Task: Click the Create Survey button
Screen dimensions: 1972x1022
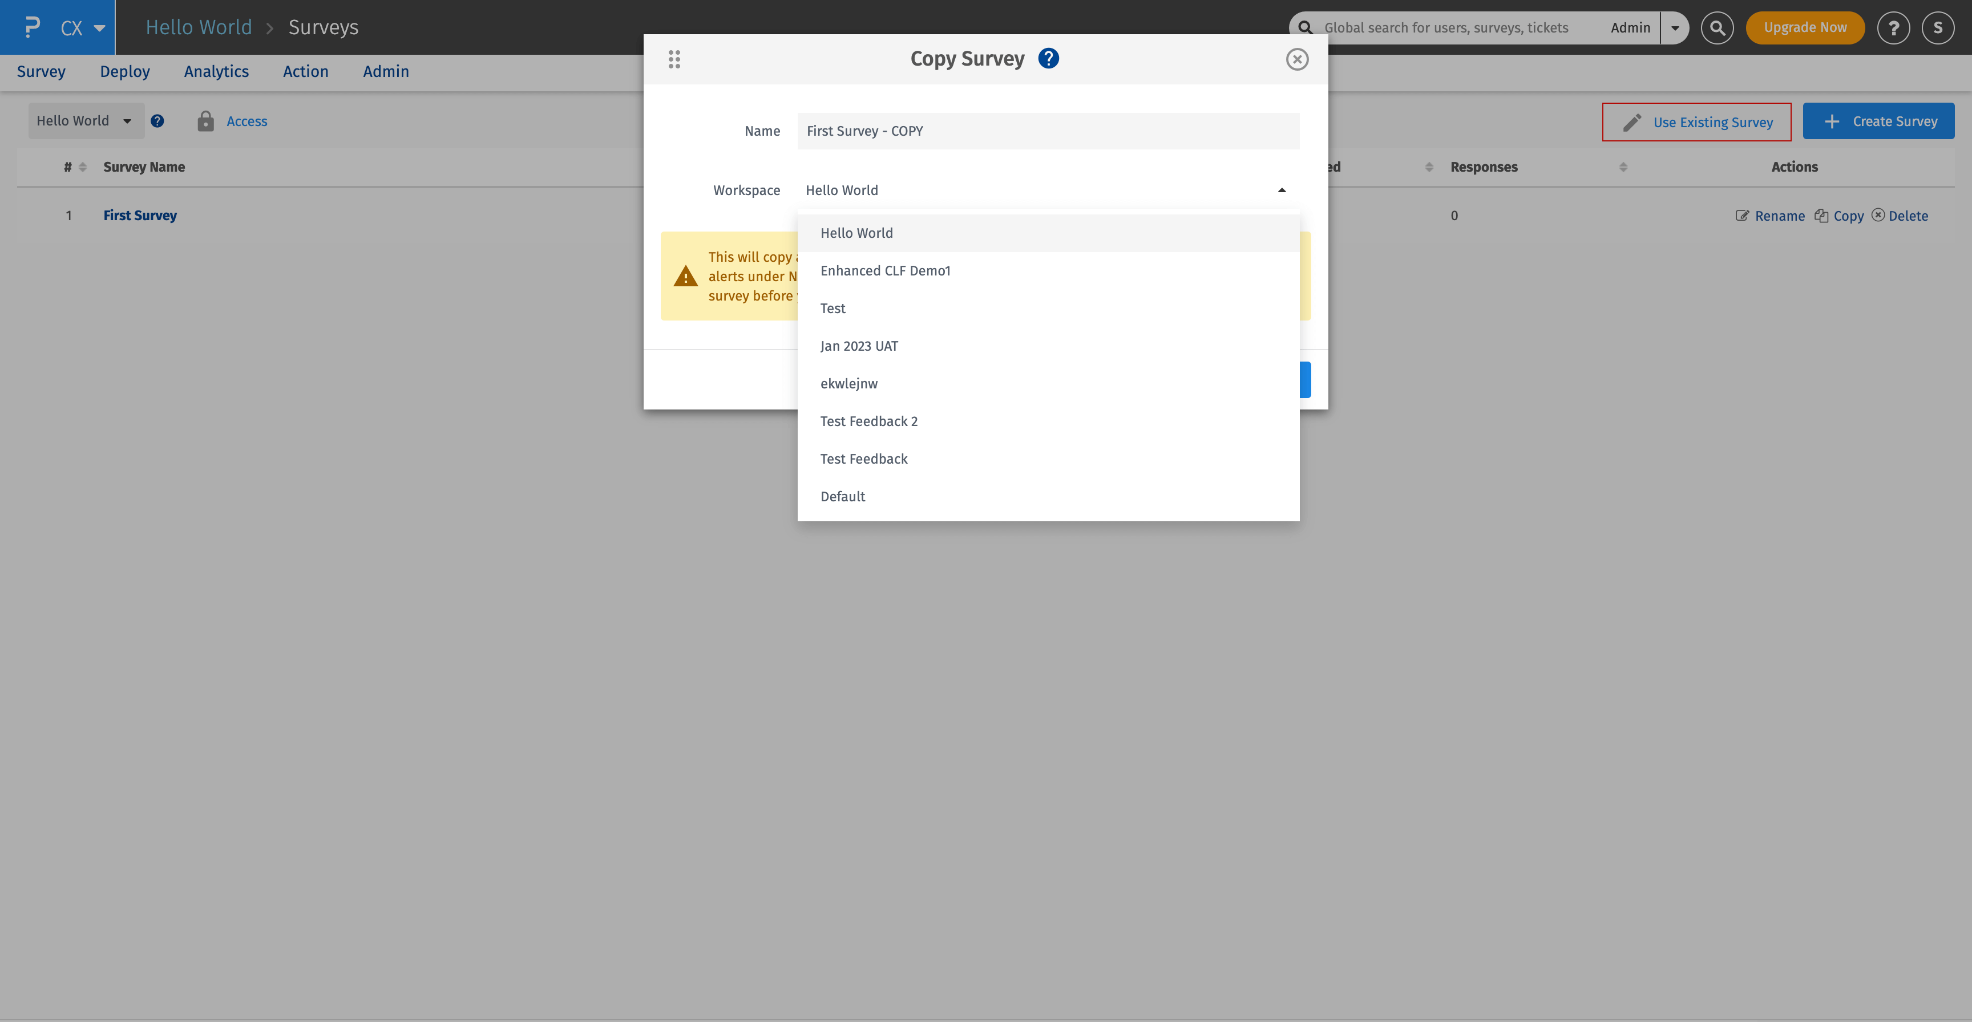Action: coord(1878,121)
